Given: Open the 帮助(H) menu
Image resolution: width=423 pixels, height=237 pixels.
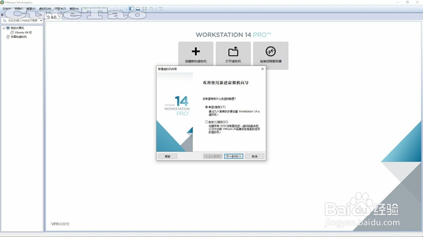Looking at the screenshot, I should pos(74,8).
